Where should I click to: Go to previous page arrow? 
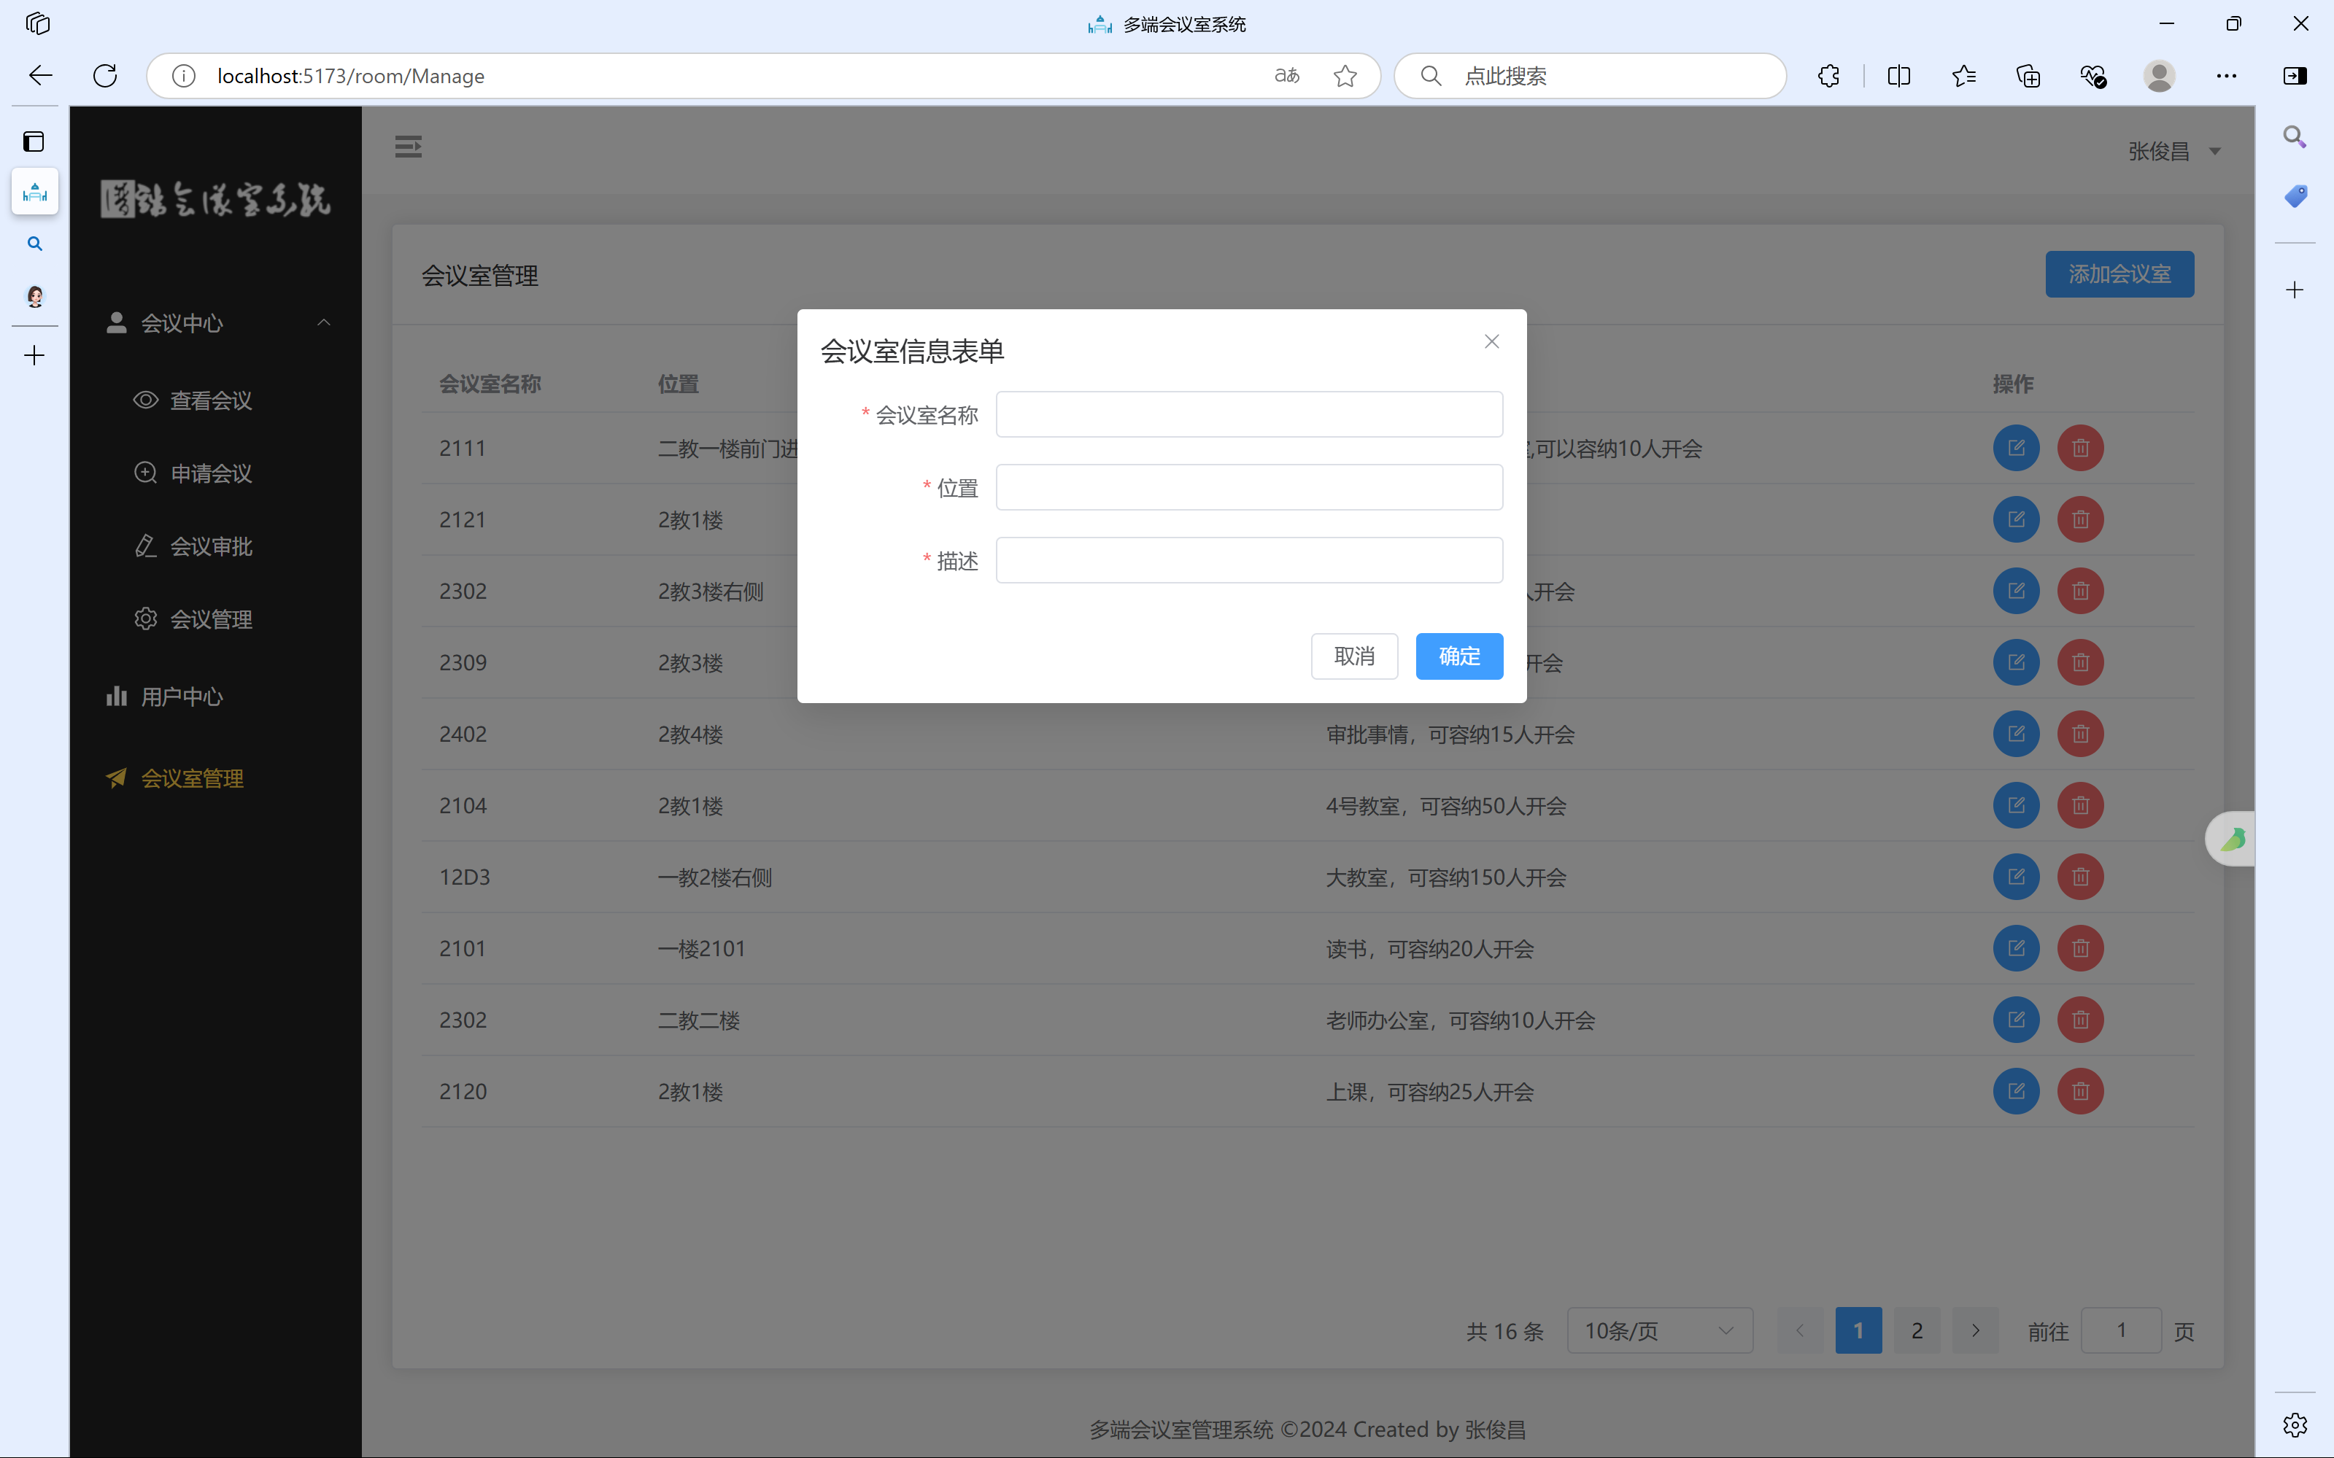tap(1800, 1330)
